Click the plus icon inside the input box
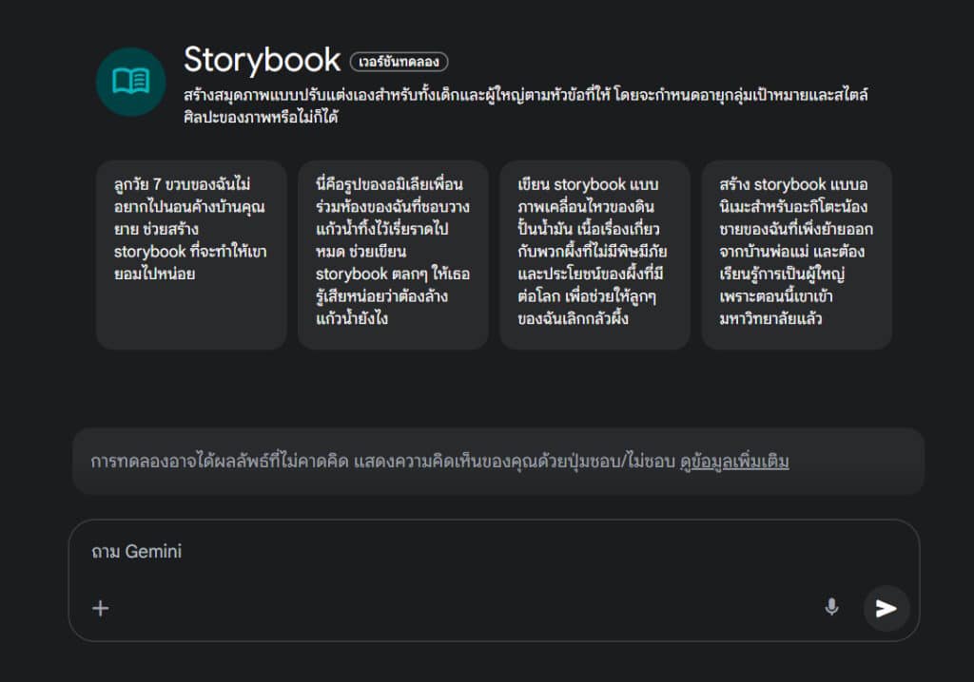Image resolution: width=974 pixels, height=682 pixels. (100, 608)
